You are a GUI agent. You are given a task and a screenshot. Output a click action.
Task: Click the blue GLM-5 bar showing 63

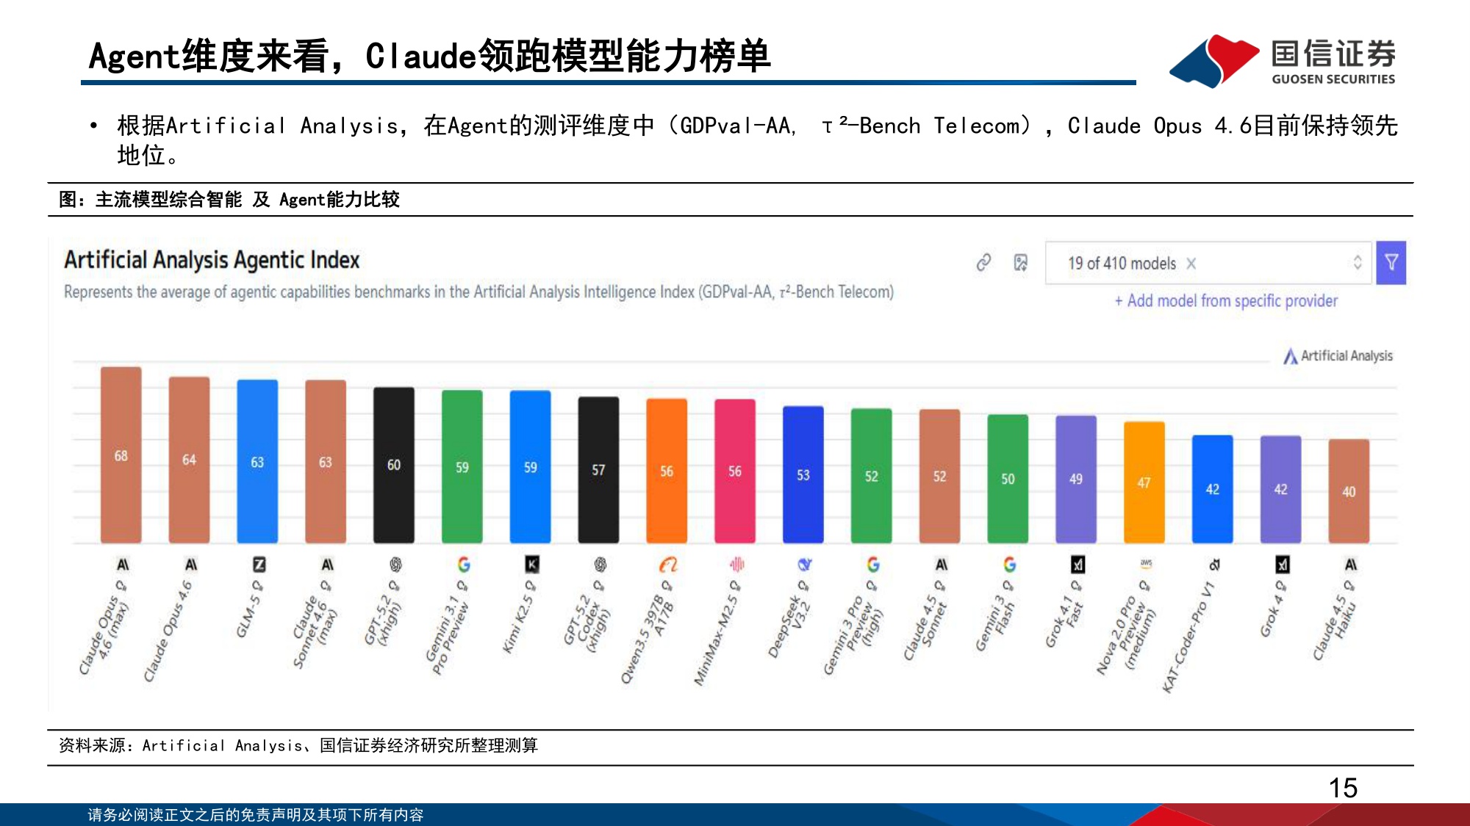click(257, 462)
